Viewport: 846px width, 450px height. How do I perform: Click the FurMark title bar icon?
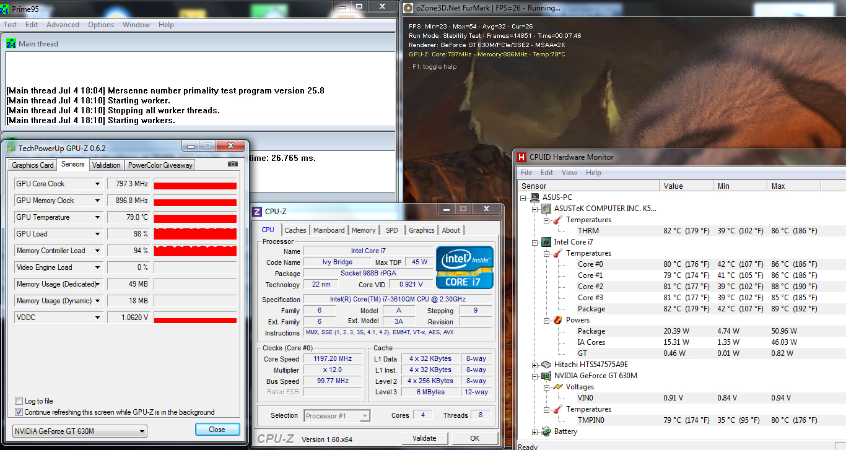pos(408,8)
